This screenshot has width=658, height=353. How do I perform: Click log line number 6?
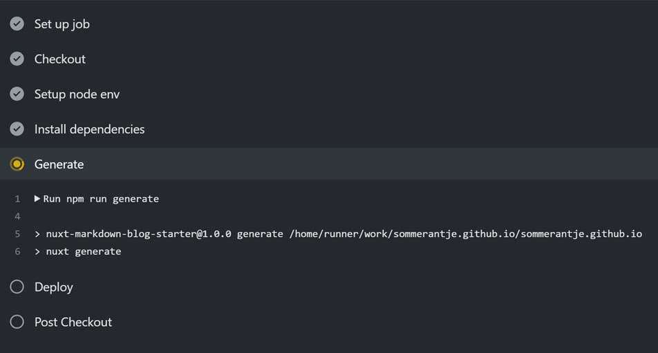[17, 251]
